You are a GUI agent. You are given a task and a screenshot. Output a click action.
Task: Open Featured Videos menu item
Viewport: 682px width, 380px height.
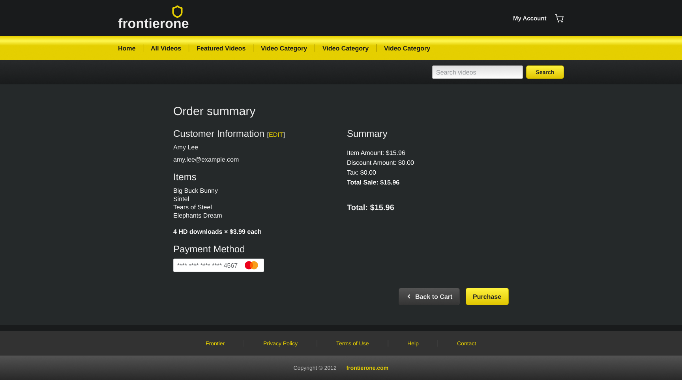tap(221, 48)
